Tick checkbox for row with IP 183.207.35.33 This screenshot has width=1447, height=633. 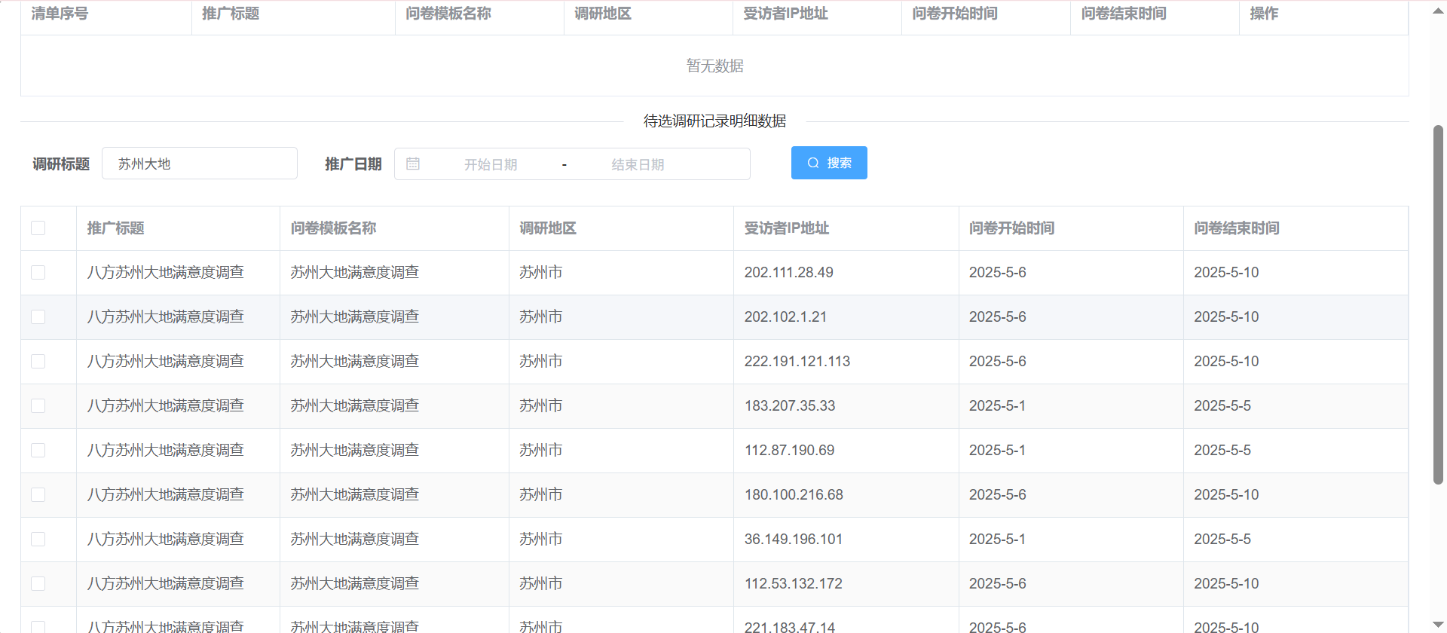tap(38, 406)
